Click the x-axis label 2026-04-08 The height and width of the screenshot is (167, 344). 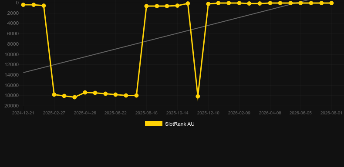tap(270, 113)
